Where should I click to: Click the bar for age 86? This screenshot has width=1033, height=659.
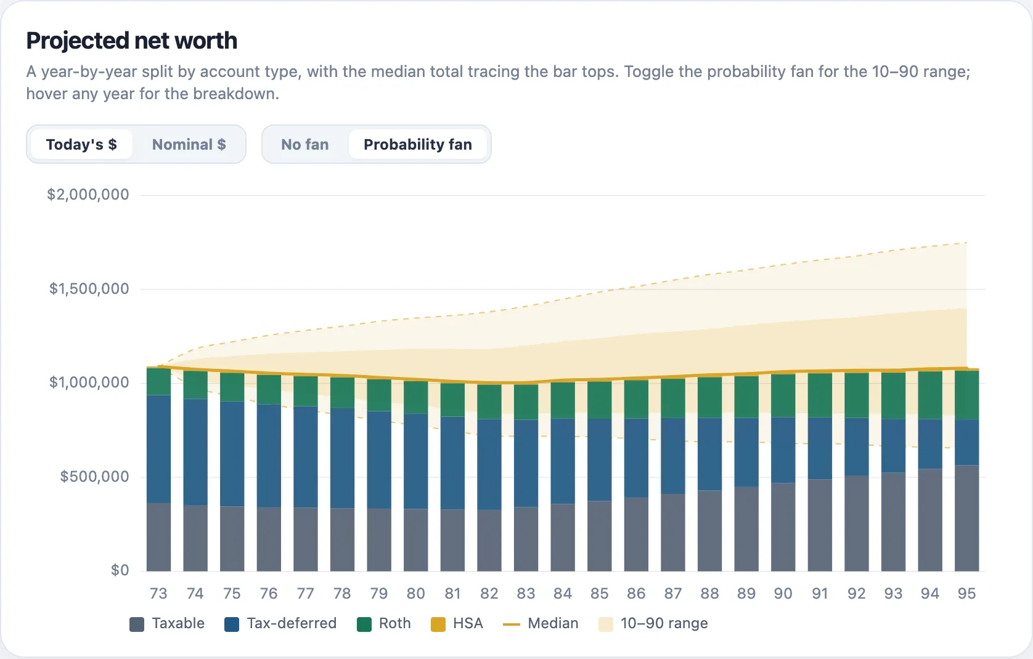pyautogui.click(x=636, y=475)
